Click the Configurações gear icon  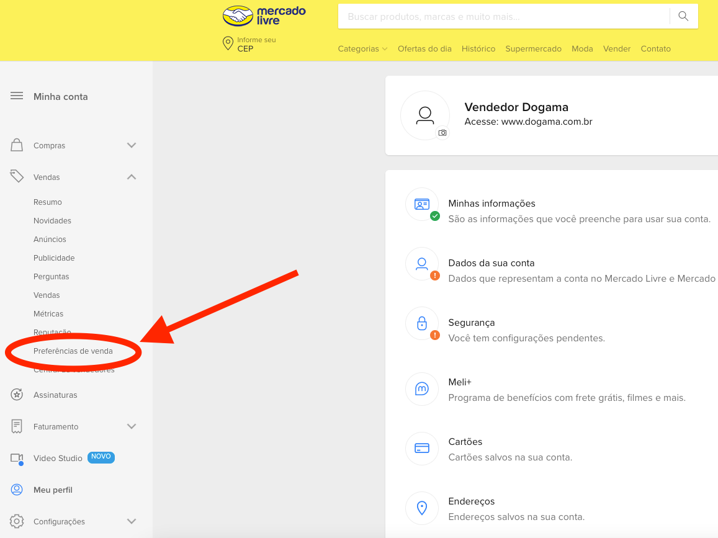tap(17, 521)
